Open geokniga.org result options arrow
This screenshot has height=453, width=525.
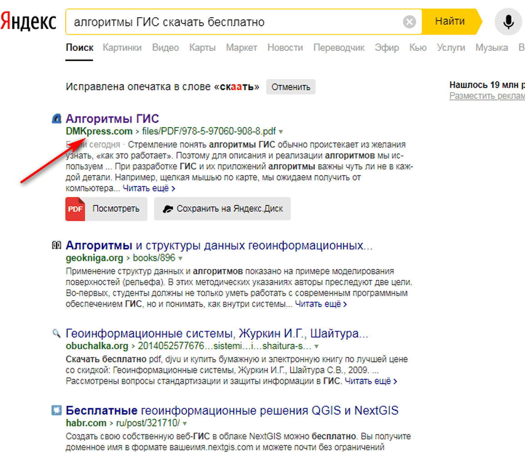tap(180, 259)
